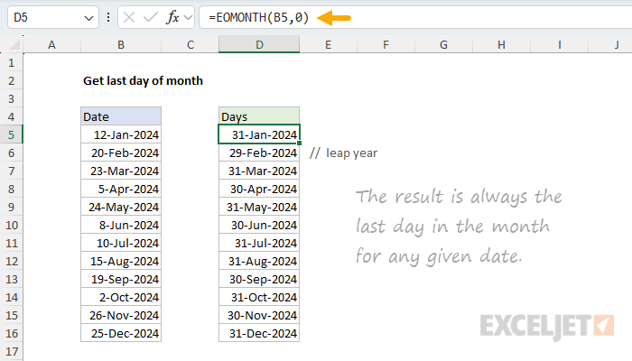The width and height of the screenshot is (632, 361).
Task: Select column A header
Action: pyautogui.click(x=52, y=44)
